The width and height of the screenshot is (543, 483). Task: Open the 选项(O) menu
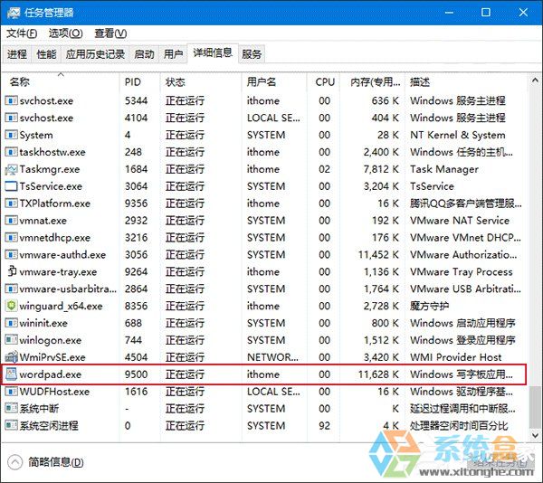coord(65,33)
